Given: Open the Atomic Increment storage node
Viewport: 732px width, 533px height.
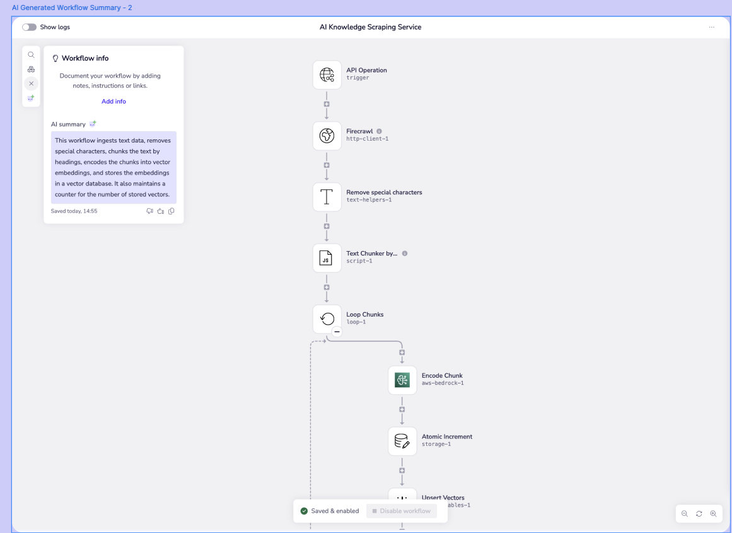Looking at the screenshot, I should [x=402, y=441].
